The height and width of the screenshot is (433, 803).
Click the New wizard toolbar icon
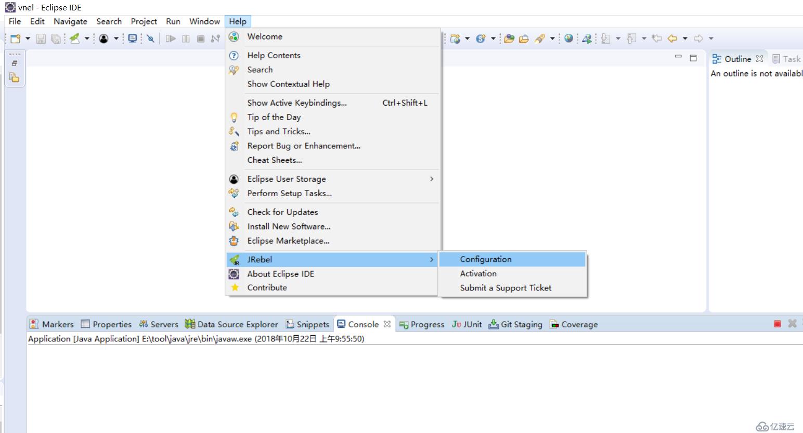pos(16,39)
